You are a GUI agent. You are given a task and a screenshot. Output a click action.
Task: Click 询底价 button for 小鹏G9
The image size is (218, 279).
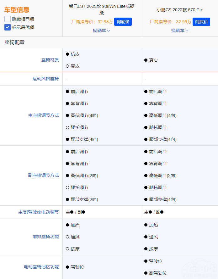(x=201, y=22)
